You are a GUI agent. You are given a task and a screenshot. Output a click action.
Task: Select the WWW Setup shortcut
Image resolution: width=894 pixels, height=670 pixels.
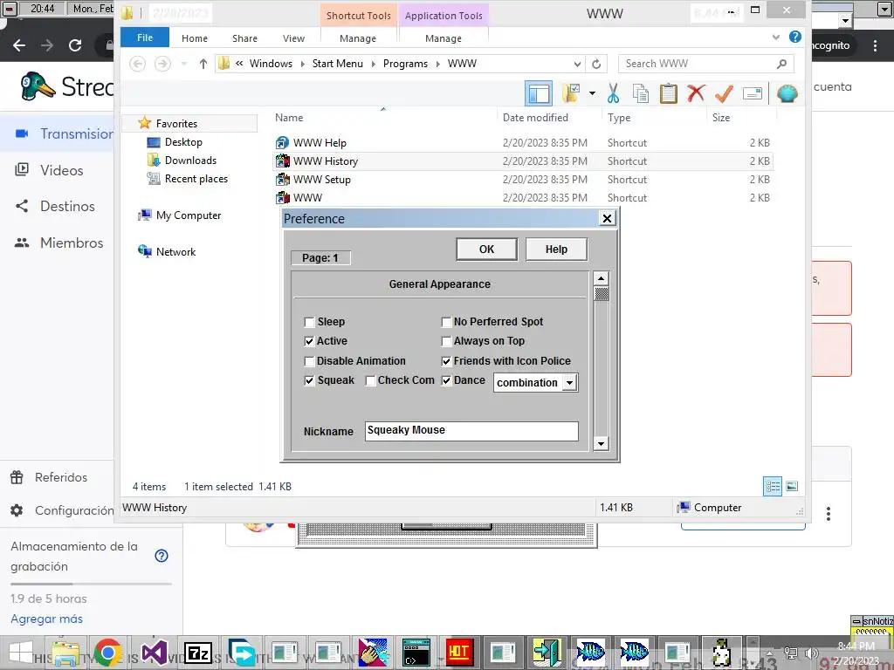[321, 180]
